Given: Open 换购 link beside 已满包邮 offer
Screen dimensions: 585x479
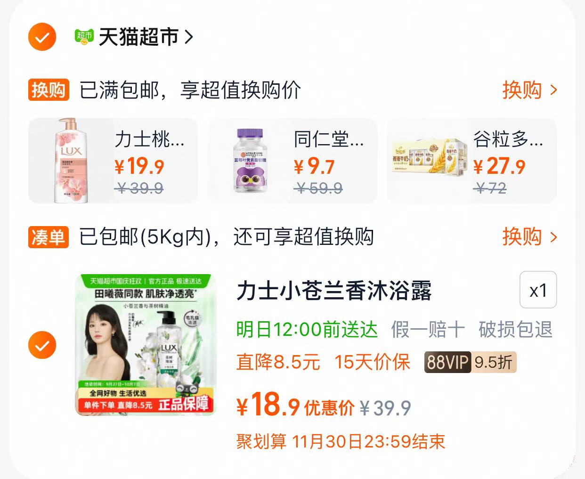Looking at the screenshot, I should coord(530,90).
